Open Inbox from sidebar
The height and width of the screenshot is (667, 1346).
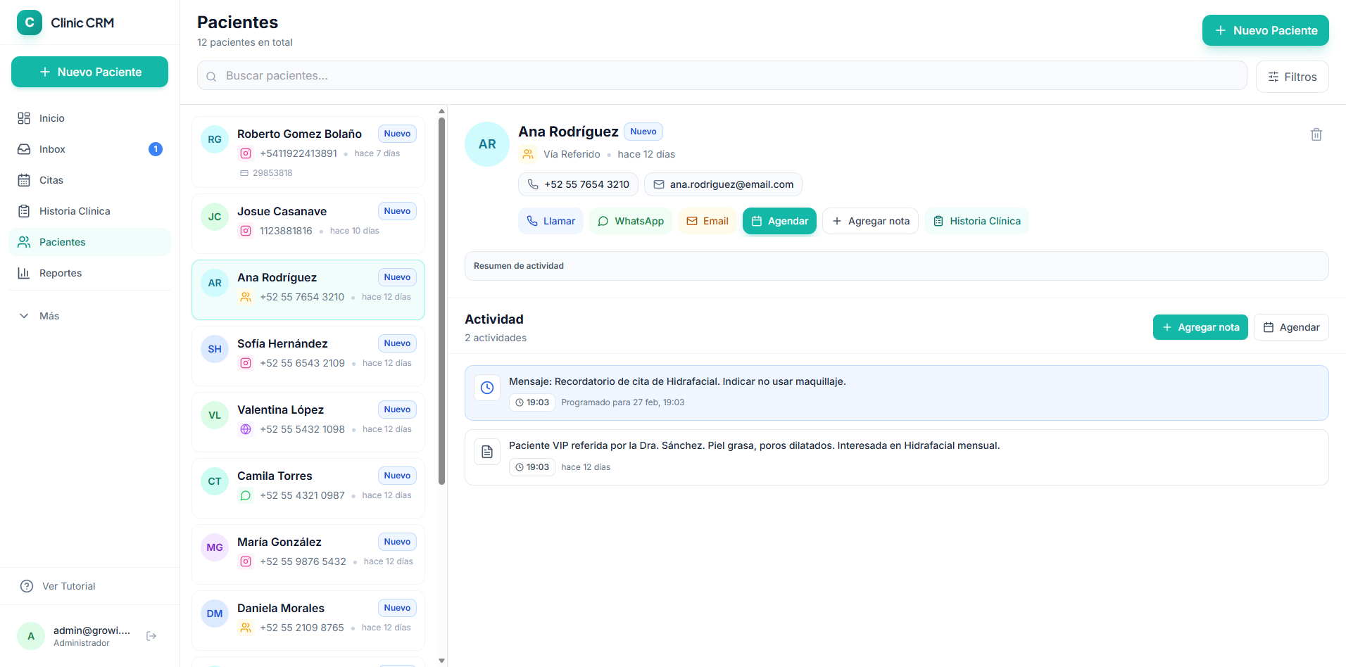coord(90,149)
